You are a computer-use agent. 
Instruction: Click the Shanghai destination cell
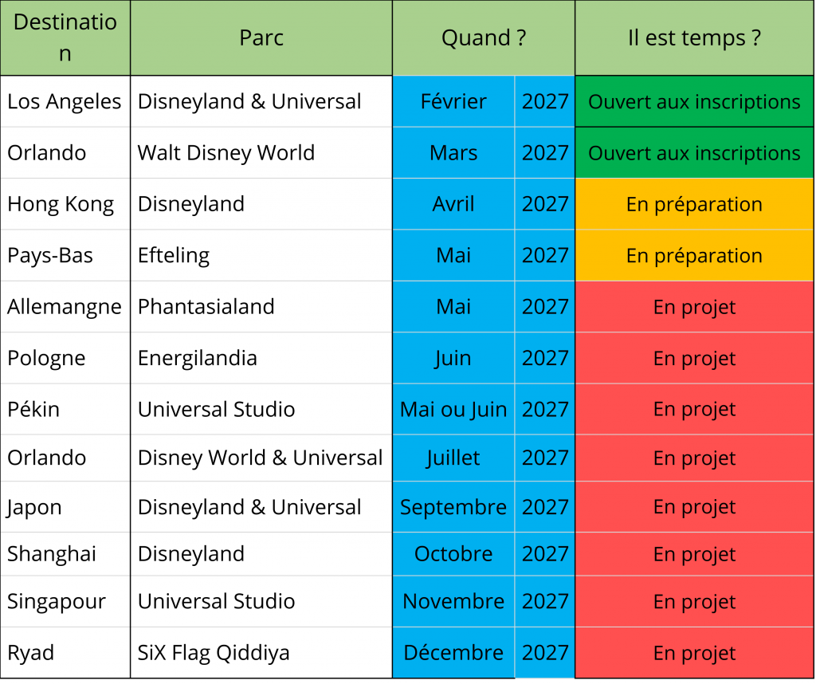pyautogui.click(x=52, y=554)
